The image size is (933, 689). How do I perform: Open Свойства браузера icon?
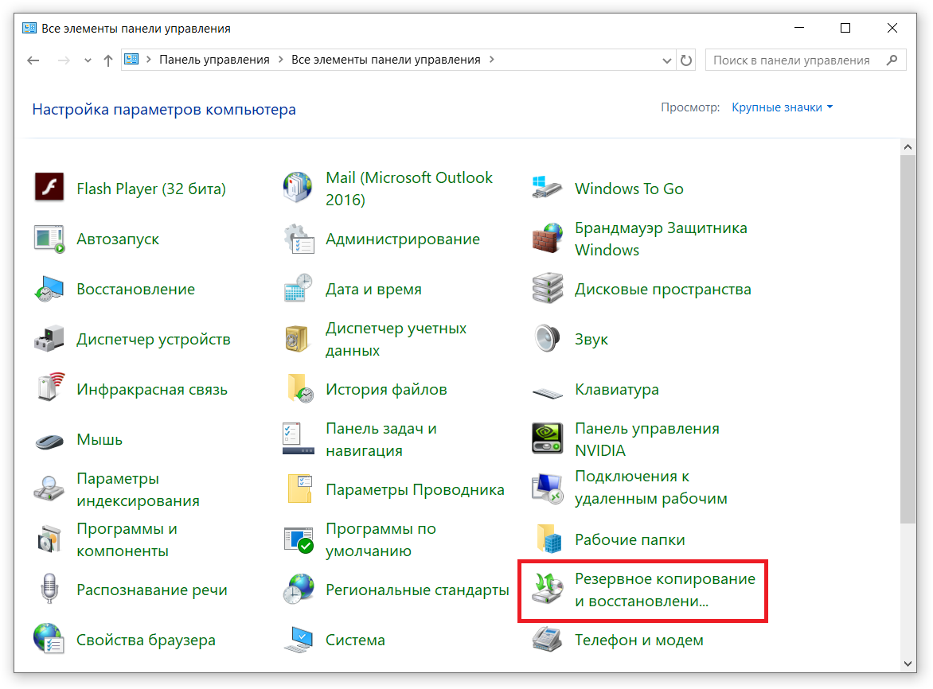(x=49, y=638)
